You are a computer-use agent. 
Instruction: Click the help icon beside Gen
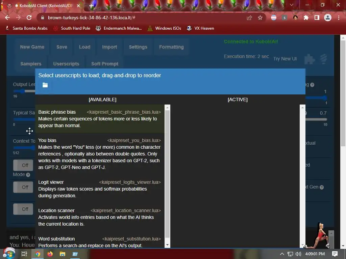tap(322, 187)
